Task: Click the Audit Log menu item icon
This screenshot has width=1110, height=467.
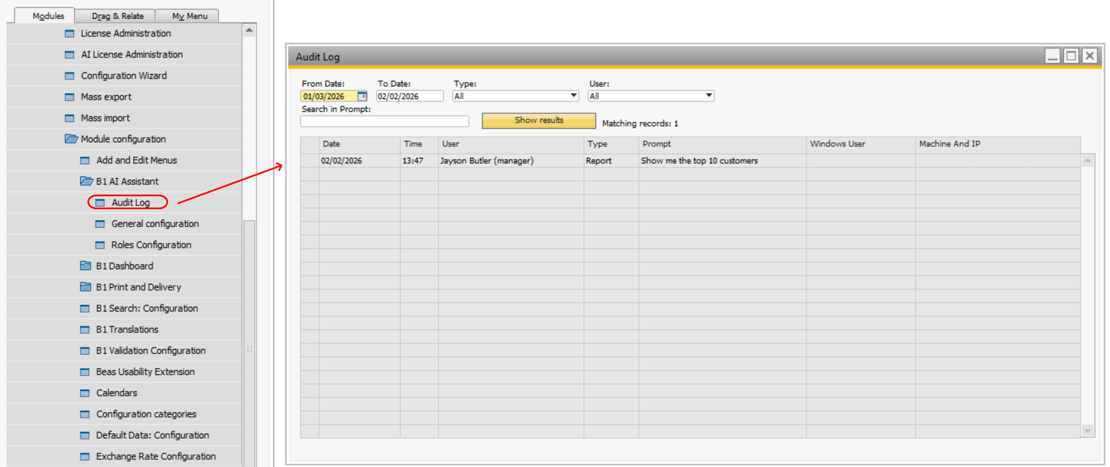Action: click(100, 202)
